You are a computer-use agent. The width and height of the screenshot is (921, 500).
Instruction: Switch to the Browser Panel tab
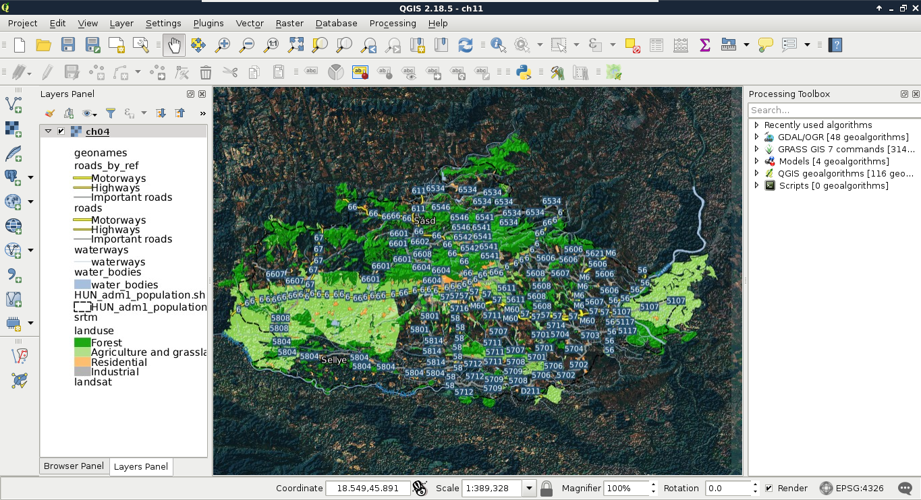point(74,466)
